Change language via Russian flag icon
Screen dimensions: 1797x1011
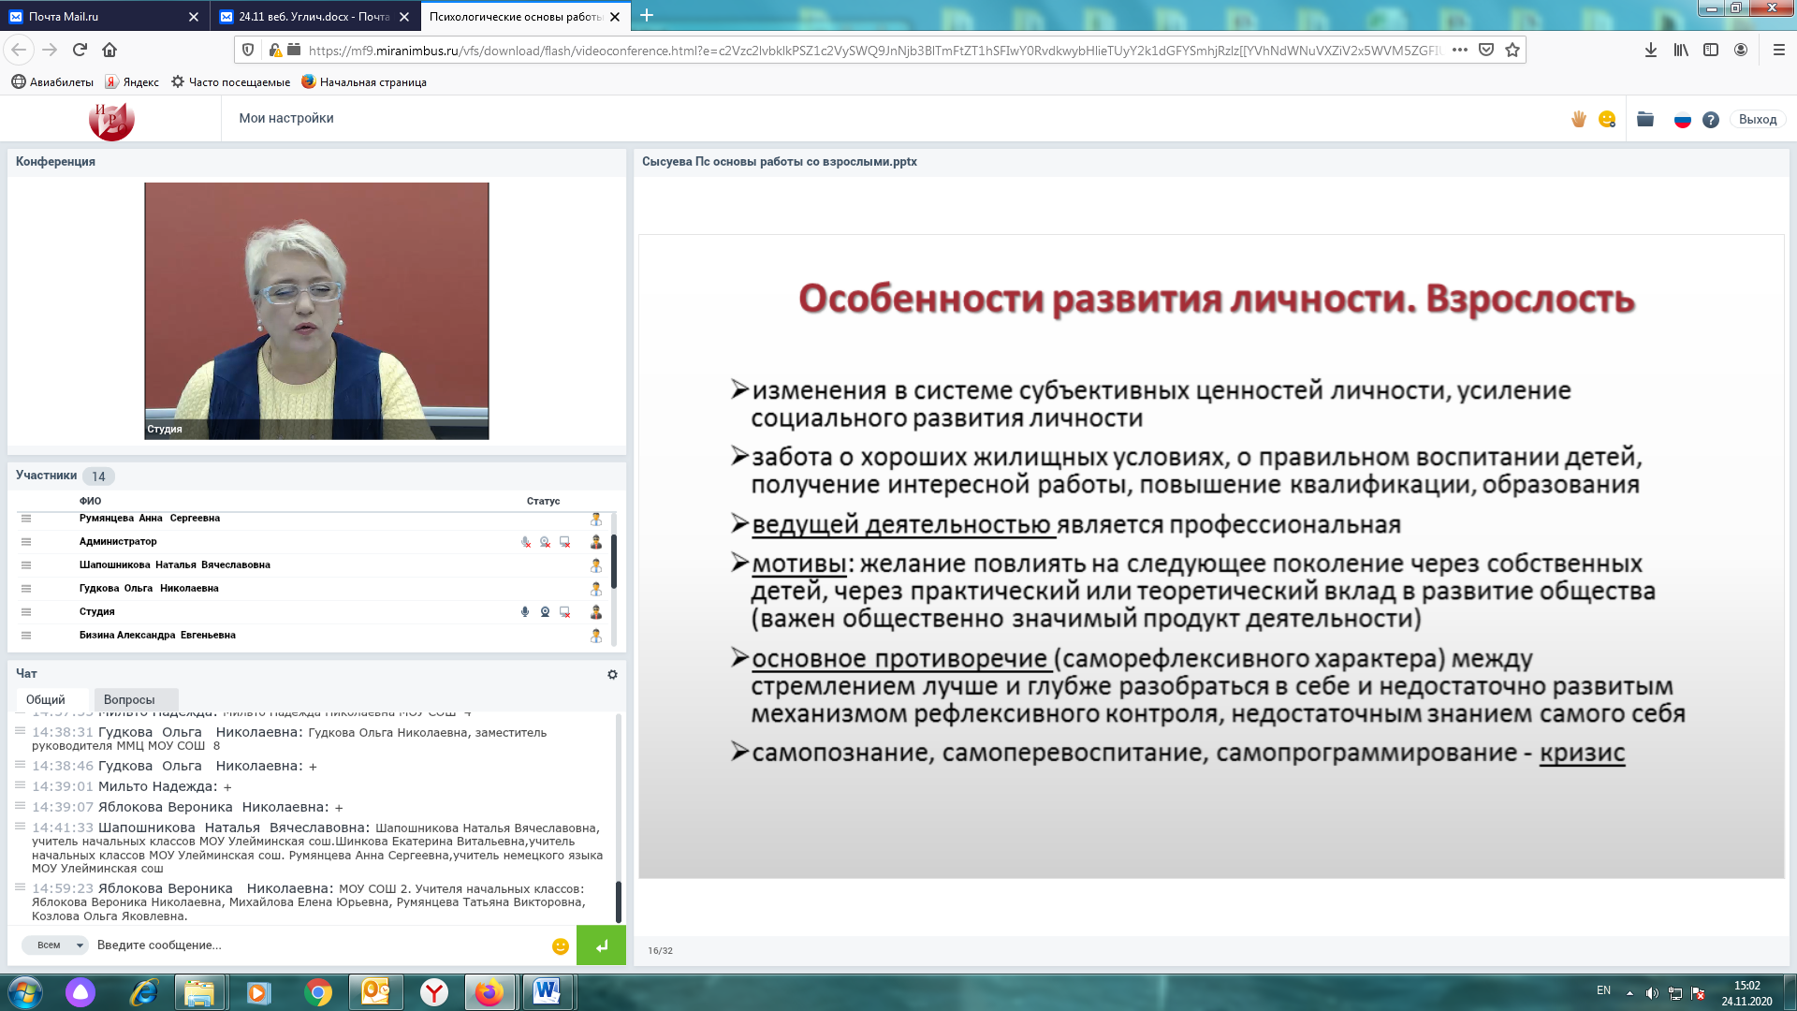click(1683, 119)
